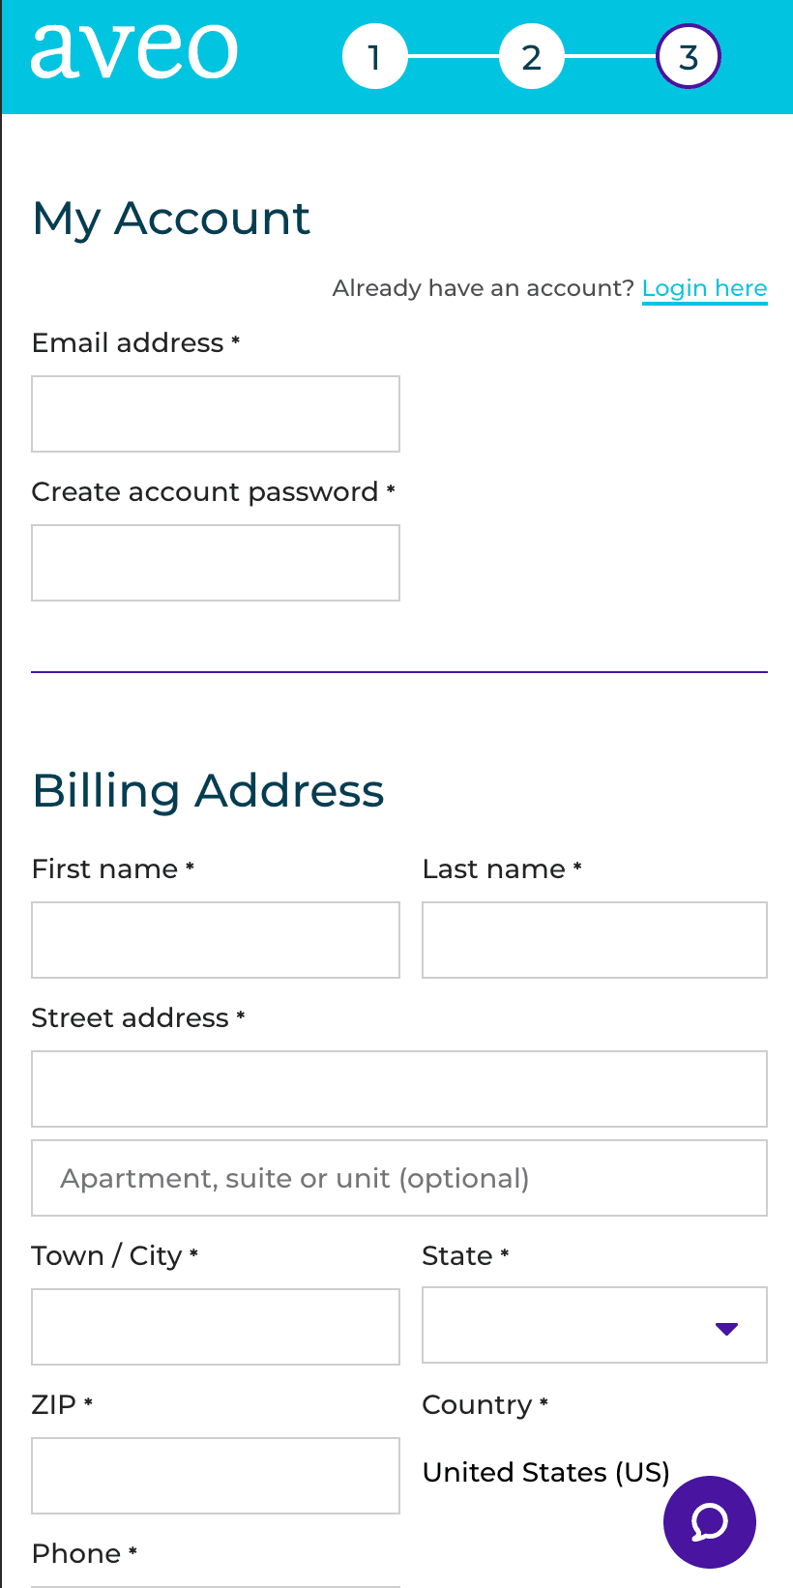Image resolution: width=793 pixels, height=1588 pixels.
Task: Click the Create account password field
Action: coord(216,563)
